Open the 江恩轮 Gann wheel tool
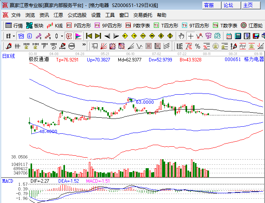265x203 pixels. (x=252, y=26)
